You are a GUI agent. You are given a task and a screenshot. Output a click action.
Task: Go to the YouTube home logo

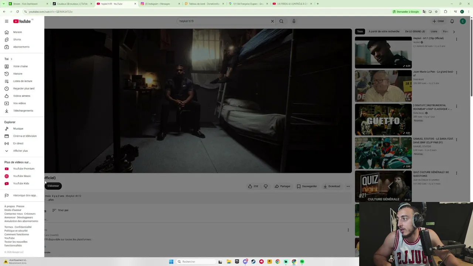pos(22,21)
